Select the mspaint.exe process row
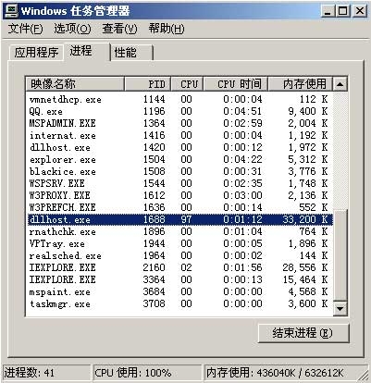Image resolution: width=371 pixels, height=383 pixels. (x=179, y=291)
